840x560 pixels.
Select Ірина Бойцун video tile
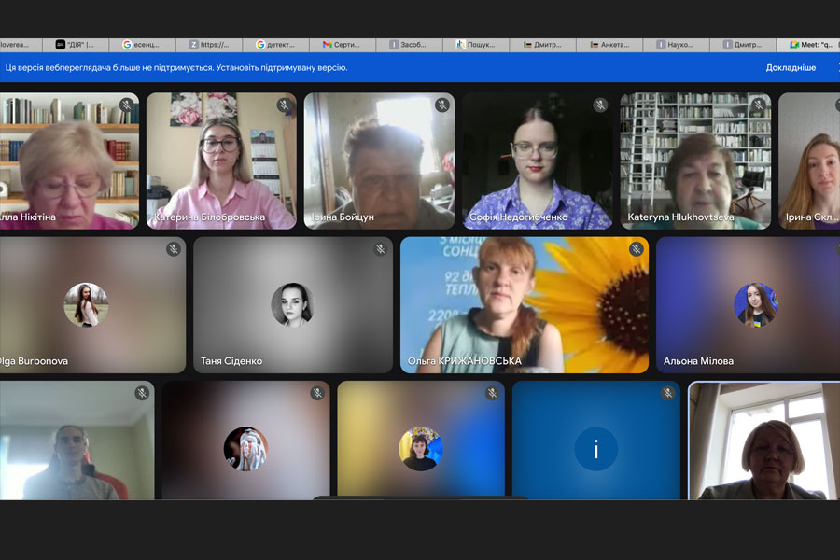coord(379,161)
